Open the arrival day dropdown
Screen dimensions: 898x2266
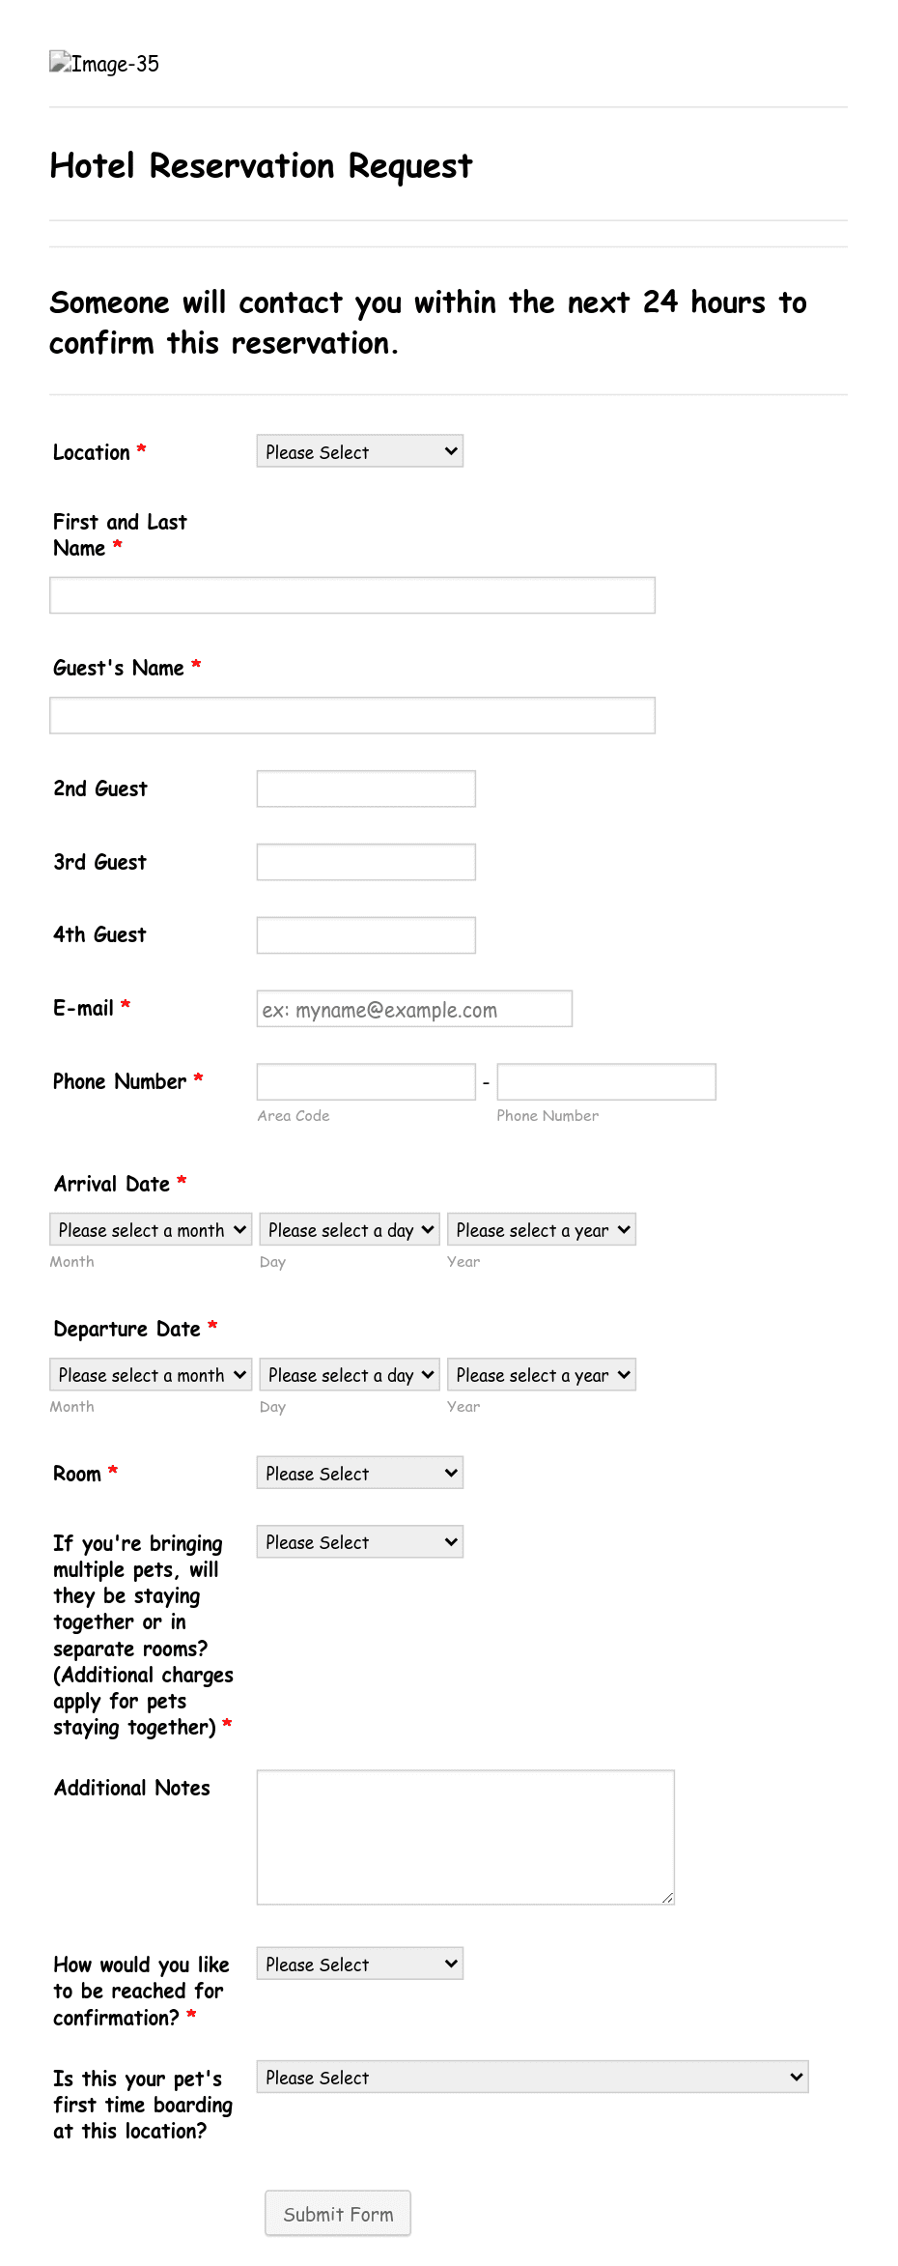(349, 1229)
